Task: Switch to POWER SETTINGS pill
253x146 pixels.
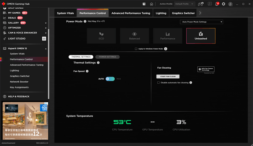Action: coord(108,57)
